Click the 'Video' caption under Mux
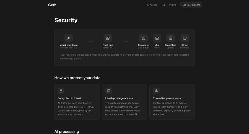Screen dimensions: 249x134 tap(157, 48)
